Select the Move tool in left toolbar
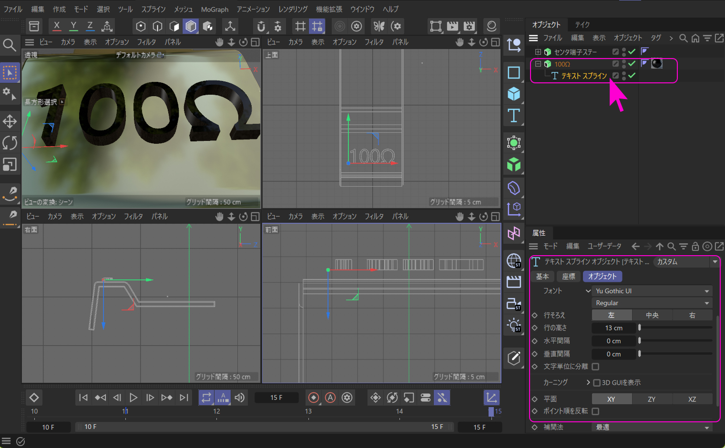This screenshot has height=448, width=725. pyautogui.click(x=10, y=121)
